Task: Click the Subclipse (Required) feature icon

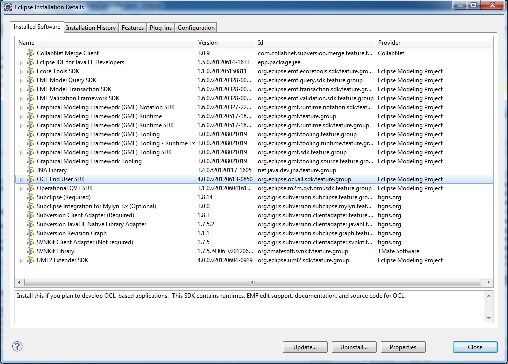Action: click(x=30, y=197)
